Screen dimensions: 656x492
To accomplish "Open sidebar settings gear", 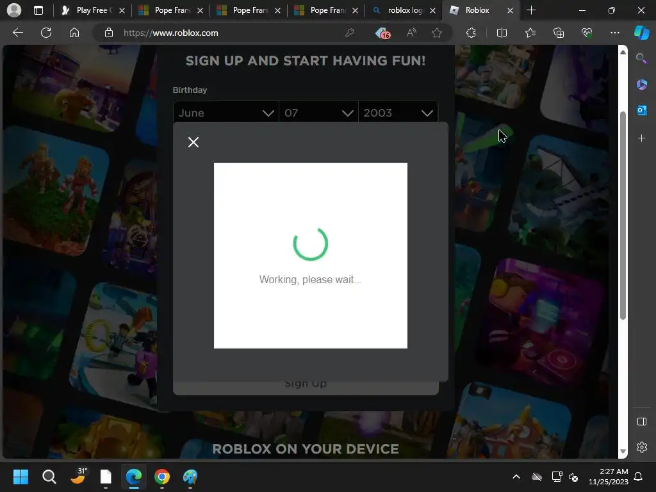I will [641, 447].
